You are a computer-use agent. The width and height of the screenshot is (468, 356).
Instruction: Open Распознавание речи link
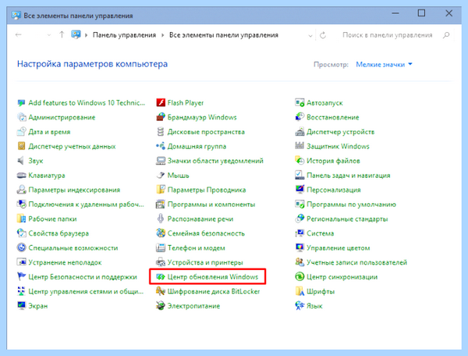200,219
